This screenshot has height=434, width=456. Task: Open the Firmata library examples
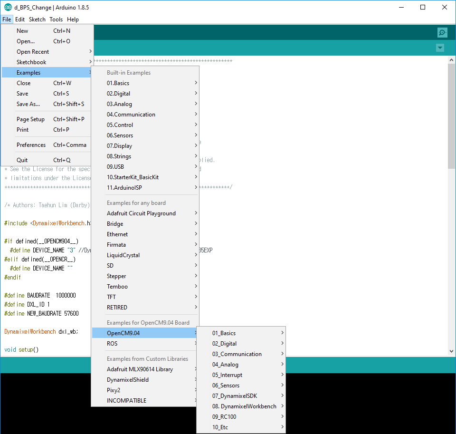pyautogui.click(x=145, y=245)
